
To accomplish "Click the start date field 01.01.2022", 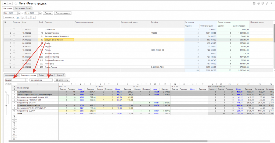I will [x=10, y=13].
